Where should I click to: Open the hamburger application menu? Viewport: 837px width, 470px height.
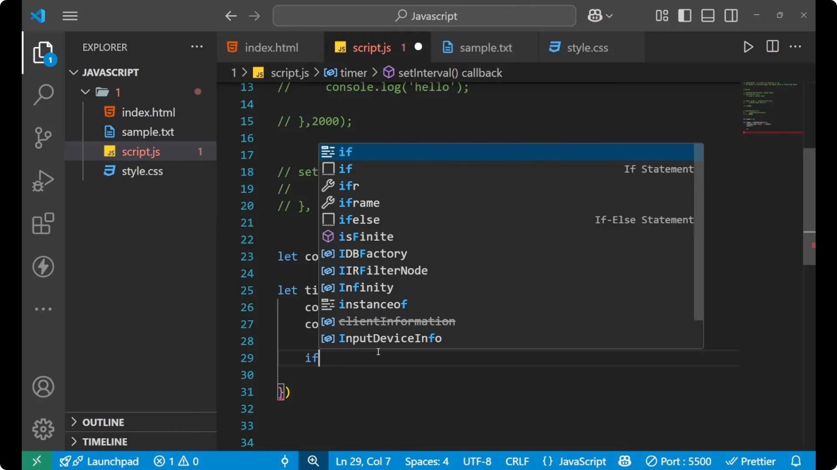[x=70, y=16]
